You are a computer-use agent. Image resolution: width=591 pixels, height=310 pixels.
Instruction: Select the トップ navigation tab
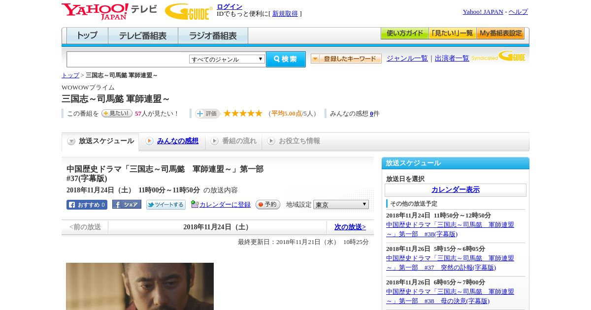87,36
